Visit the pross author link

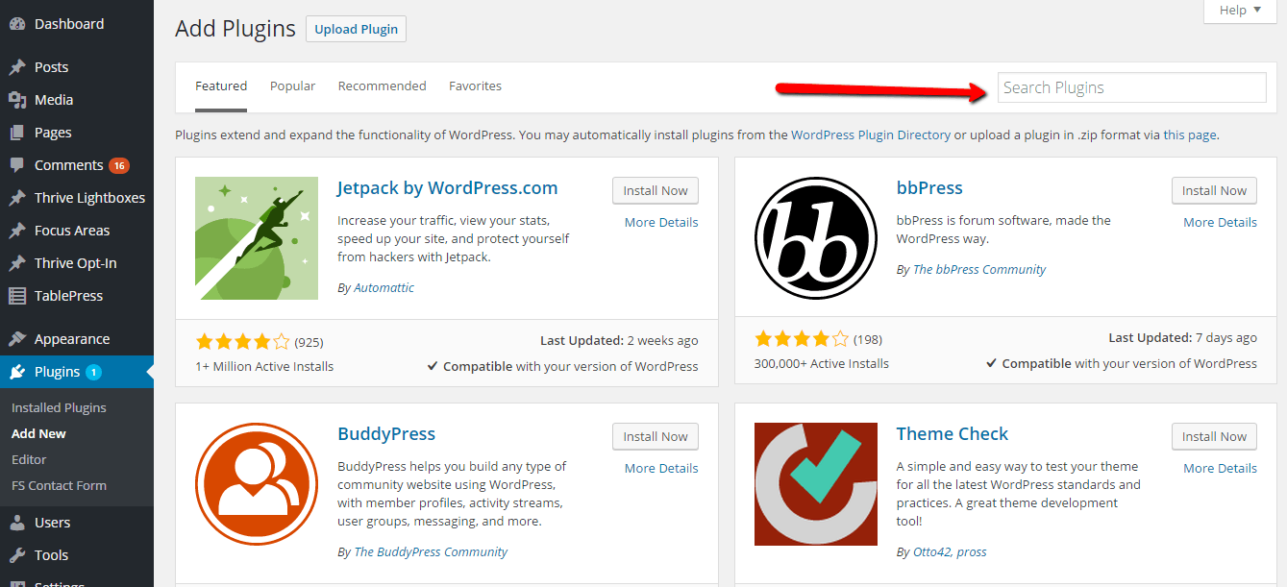(972, 552)
